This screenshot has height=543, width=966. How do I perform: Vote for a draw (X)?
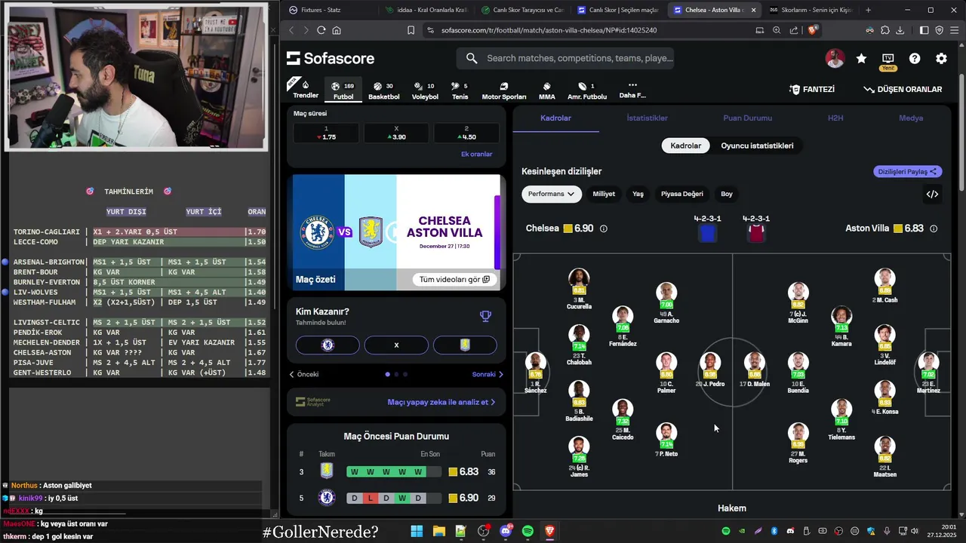396,345
